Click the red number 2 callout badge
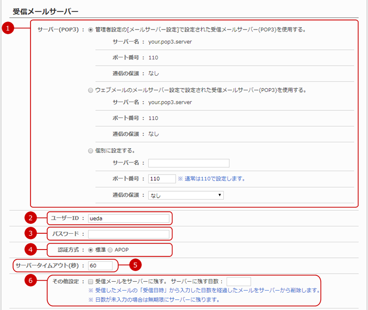Viewport: 368px width, 310px height. (x=32, y=218)
